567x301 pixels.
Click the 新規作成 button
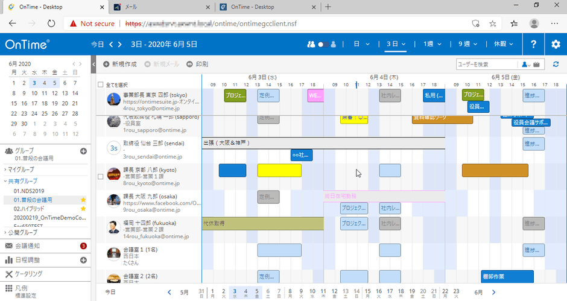point(119,64)
